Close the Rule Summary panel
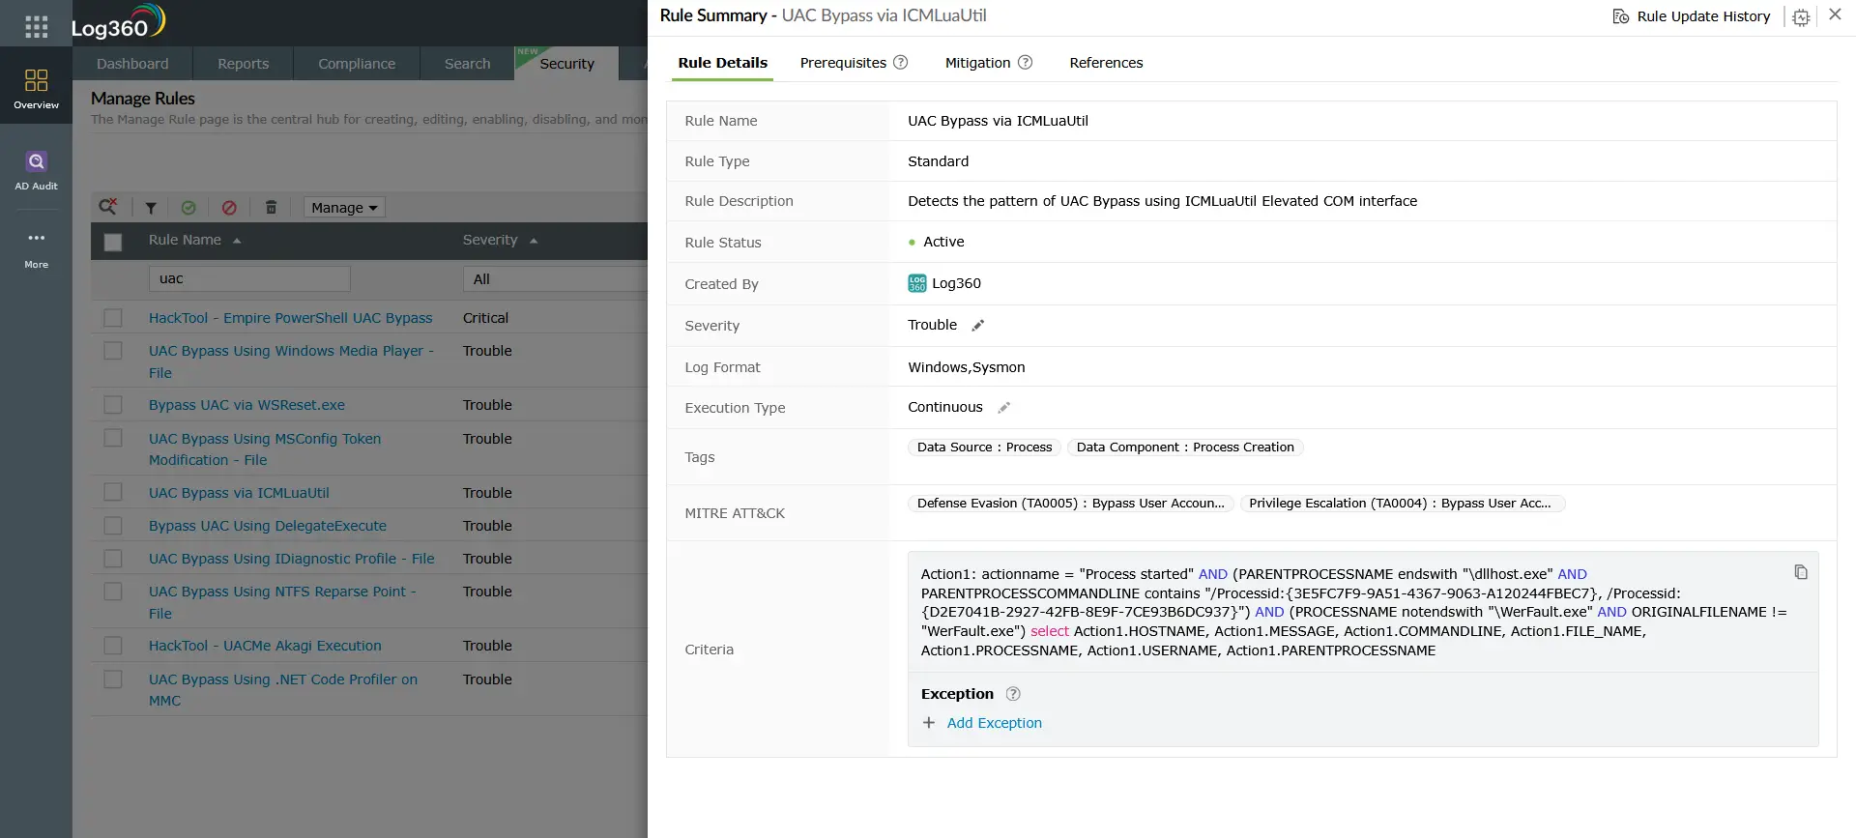1856x838 pixels. pos(1835,14)
